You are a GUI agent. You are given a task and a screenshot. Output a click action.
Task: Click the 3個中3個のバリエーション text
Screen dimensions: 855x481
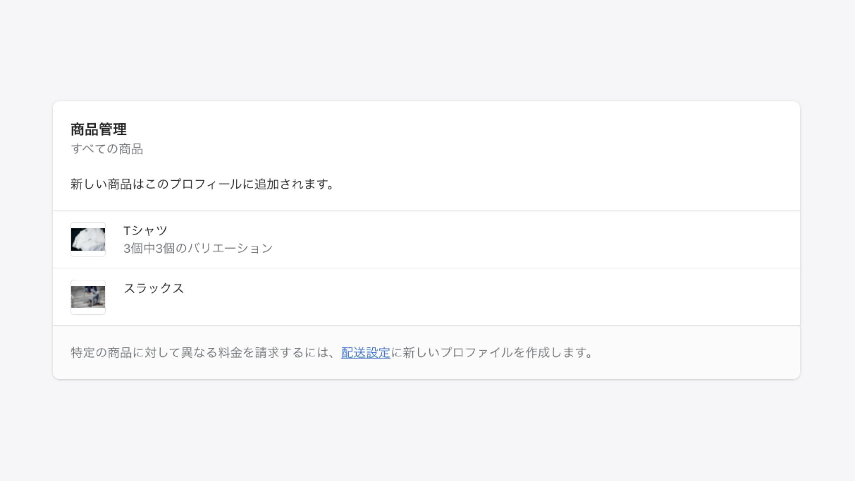(x=198, y=248)
